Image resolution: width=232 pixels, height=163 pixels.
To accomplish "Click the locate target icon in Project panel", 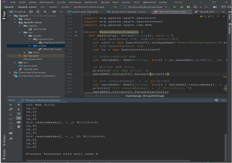I will tap(31, 12).
